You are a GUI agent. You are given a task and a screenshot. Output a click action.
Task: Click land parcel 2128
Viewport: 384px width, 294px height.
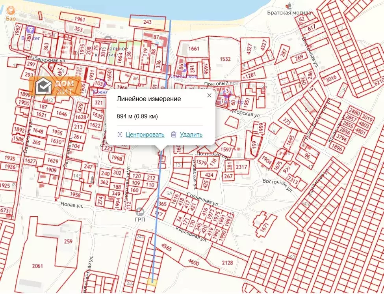227,263
